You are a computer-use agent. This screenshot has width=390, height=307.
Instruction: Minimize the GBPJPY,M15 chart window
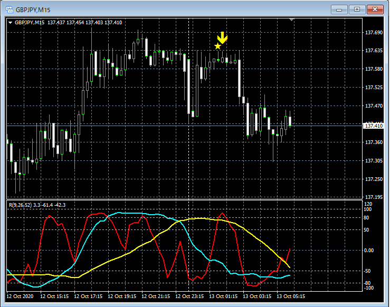[x=339, y=9]
